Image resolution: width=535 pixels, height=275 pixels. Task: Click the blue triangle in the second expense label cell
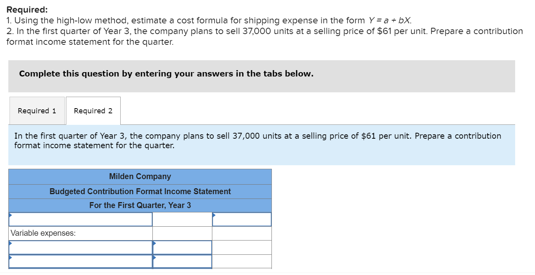coord(10,258)
